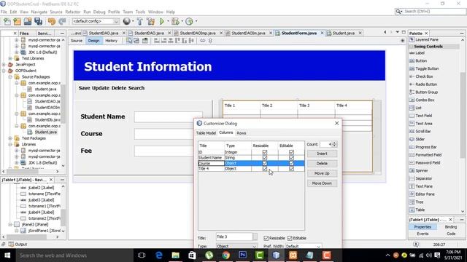Click the Insert button
467x262 pixels.
tap(322, 154)
